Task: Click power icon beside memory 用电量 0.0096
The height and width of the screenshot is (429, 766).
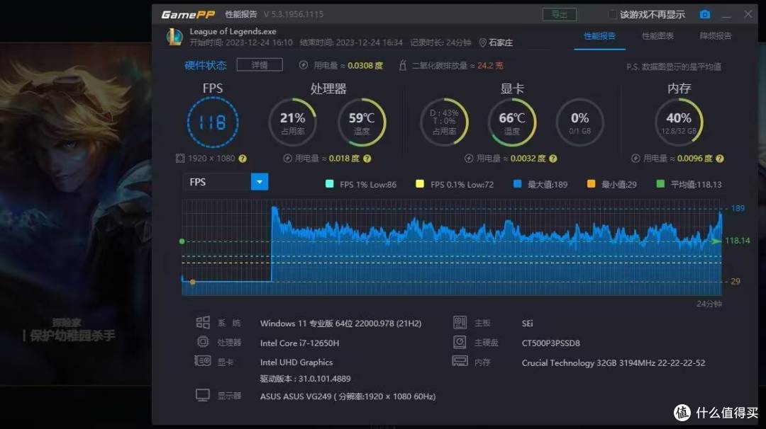Action: [x=635, y=159]
